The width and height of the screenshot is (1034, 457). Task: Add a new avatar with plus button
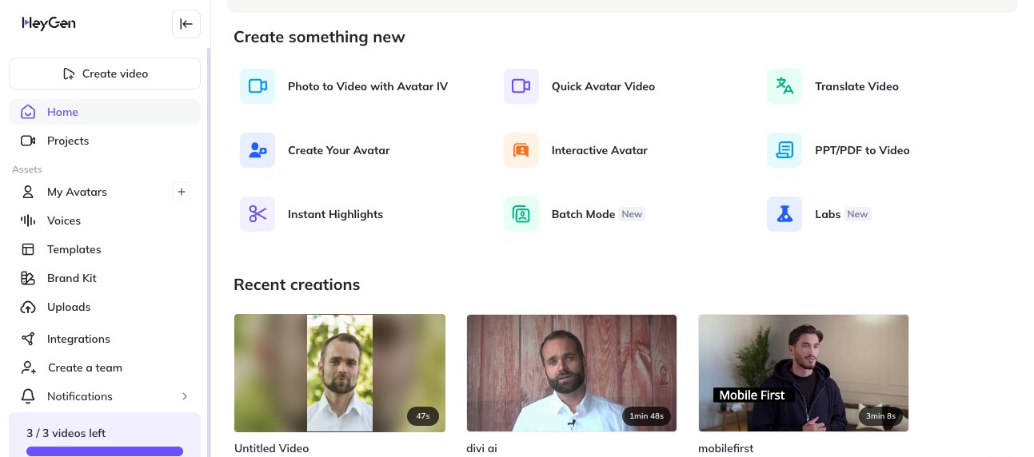point(182,192)
